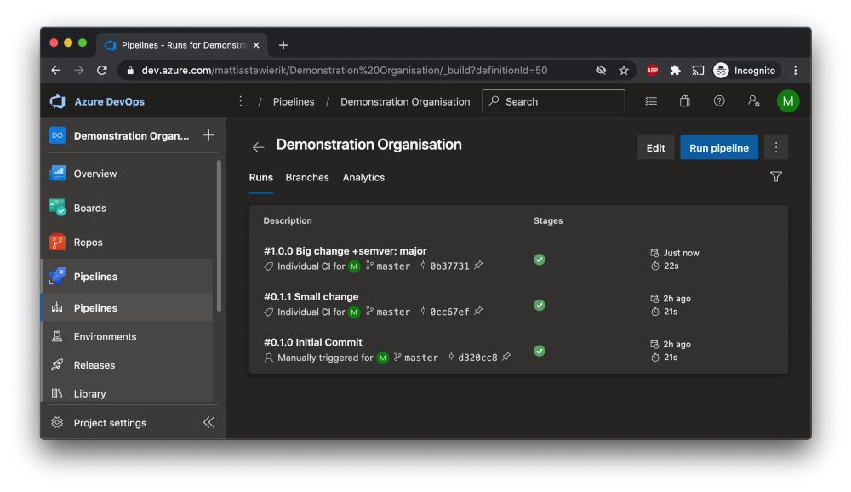This screenshot has height=492, width=851.
Task: Click the Search input field
Action: 562,101
